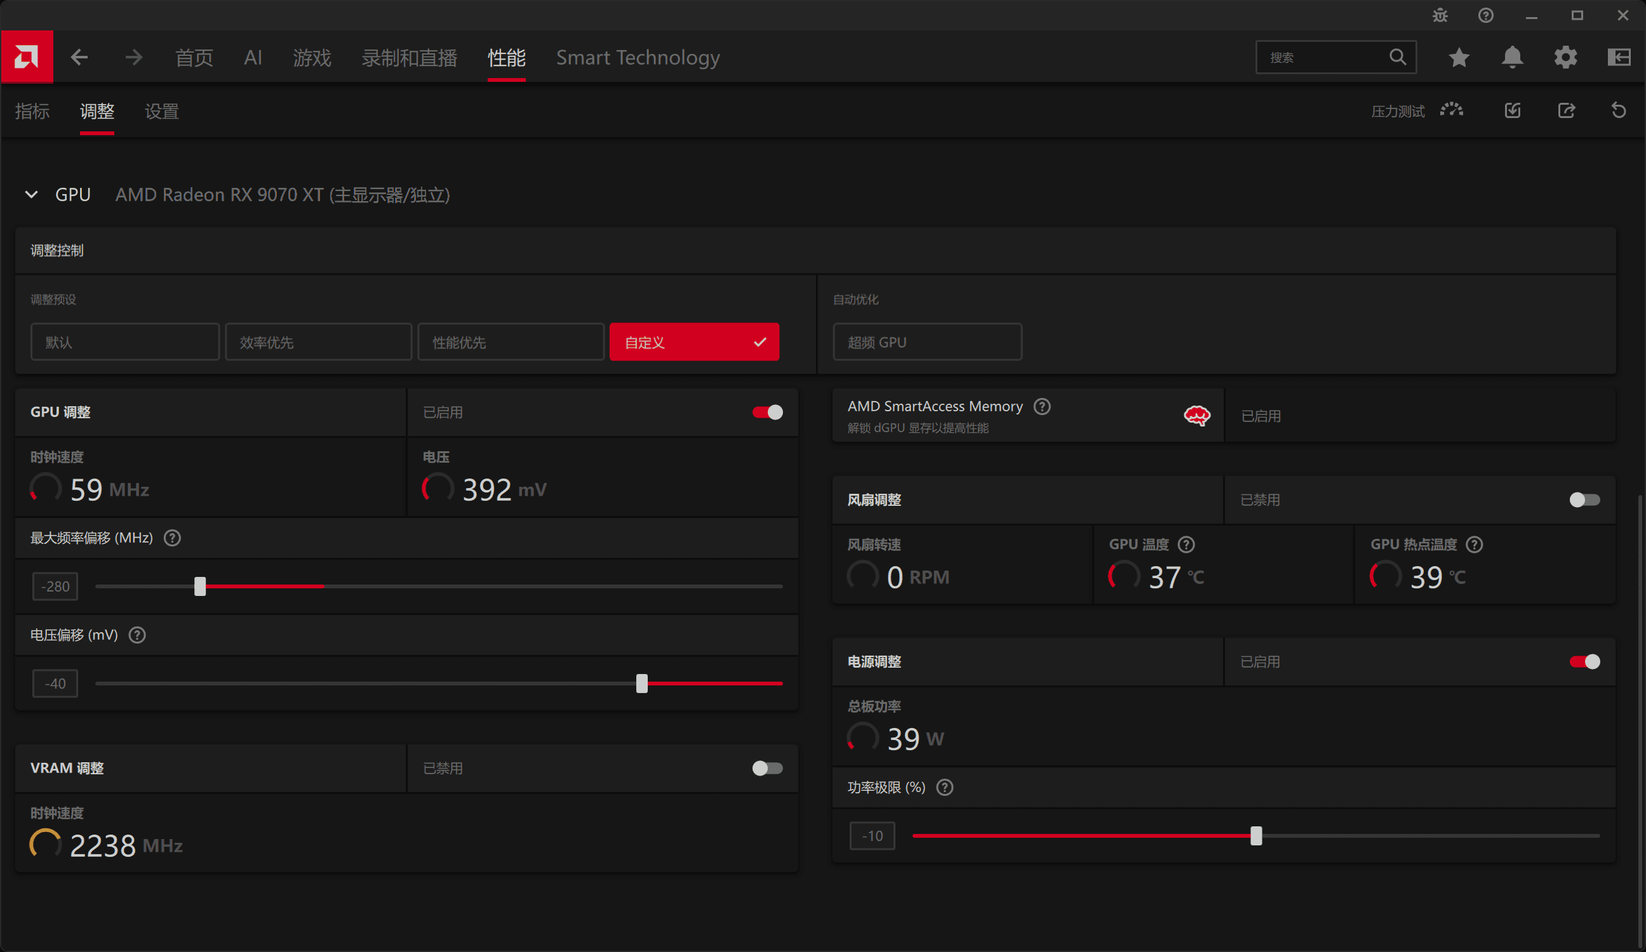
Task: Open the bug report icon
Action: (x=1440, y=15)
